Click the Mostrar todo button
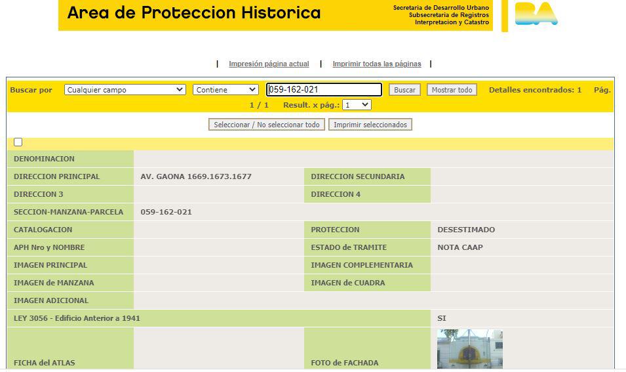Screen dimensions: 626x372 click(452, 90)
